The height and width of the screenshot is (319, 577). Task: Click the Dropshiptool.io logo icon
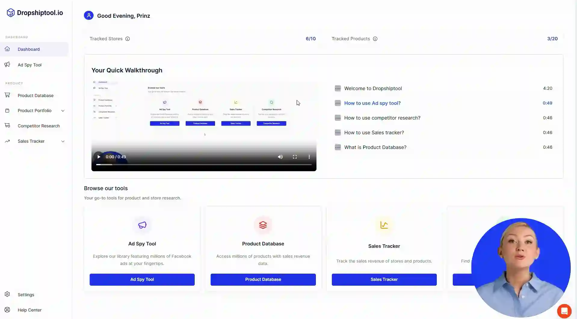11,13
